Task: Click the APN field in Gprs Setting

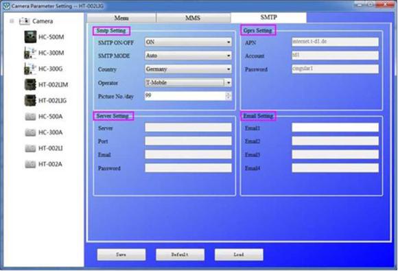Action: [x=335, y=42]
